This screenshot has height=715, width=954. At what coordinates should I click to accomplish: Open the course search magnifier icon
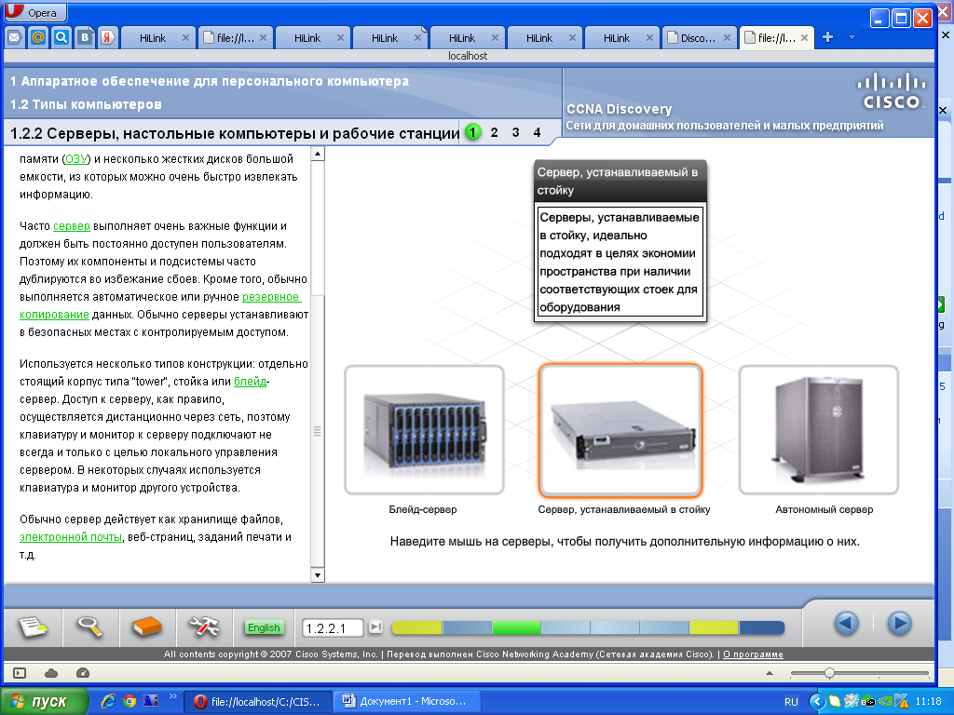click(89, 627)
